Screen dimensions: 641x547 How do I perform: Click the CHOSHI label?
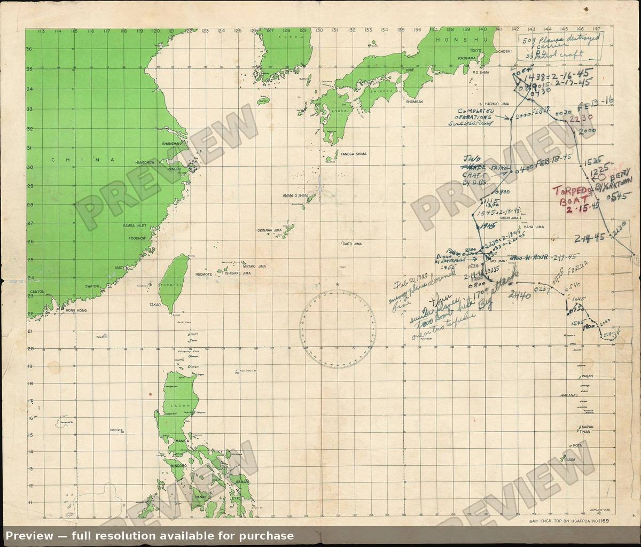click(x=505, y=52)
